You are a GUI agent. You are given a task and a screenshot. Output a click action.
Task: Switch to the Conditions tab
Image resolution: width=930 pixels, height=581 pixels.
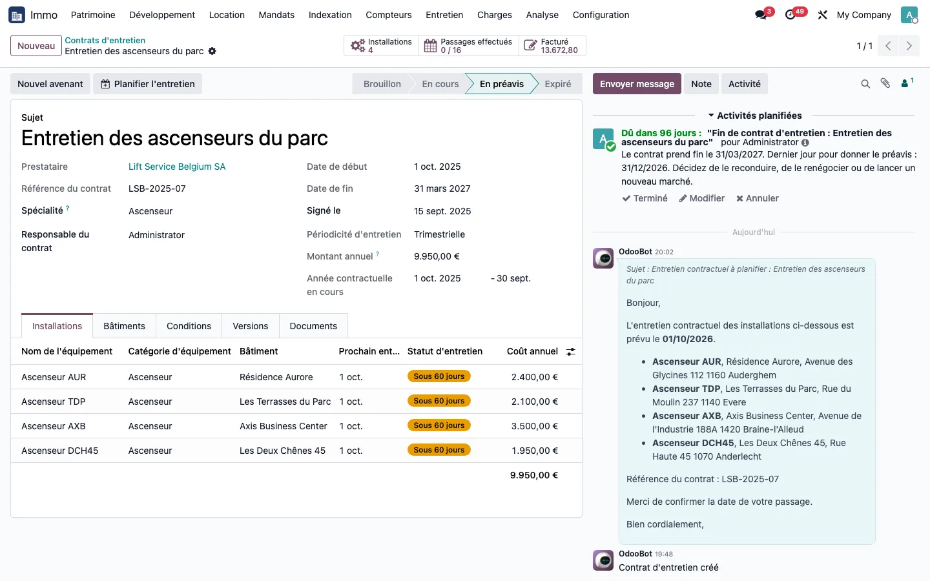(189, 326)
